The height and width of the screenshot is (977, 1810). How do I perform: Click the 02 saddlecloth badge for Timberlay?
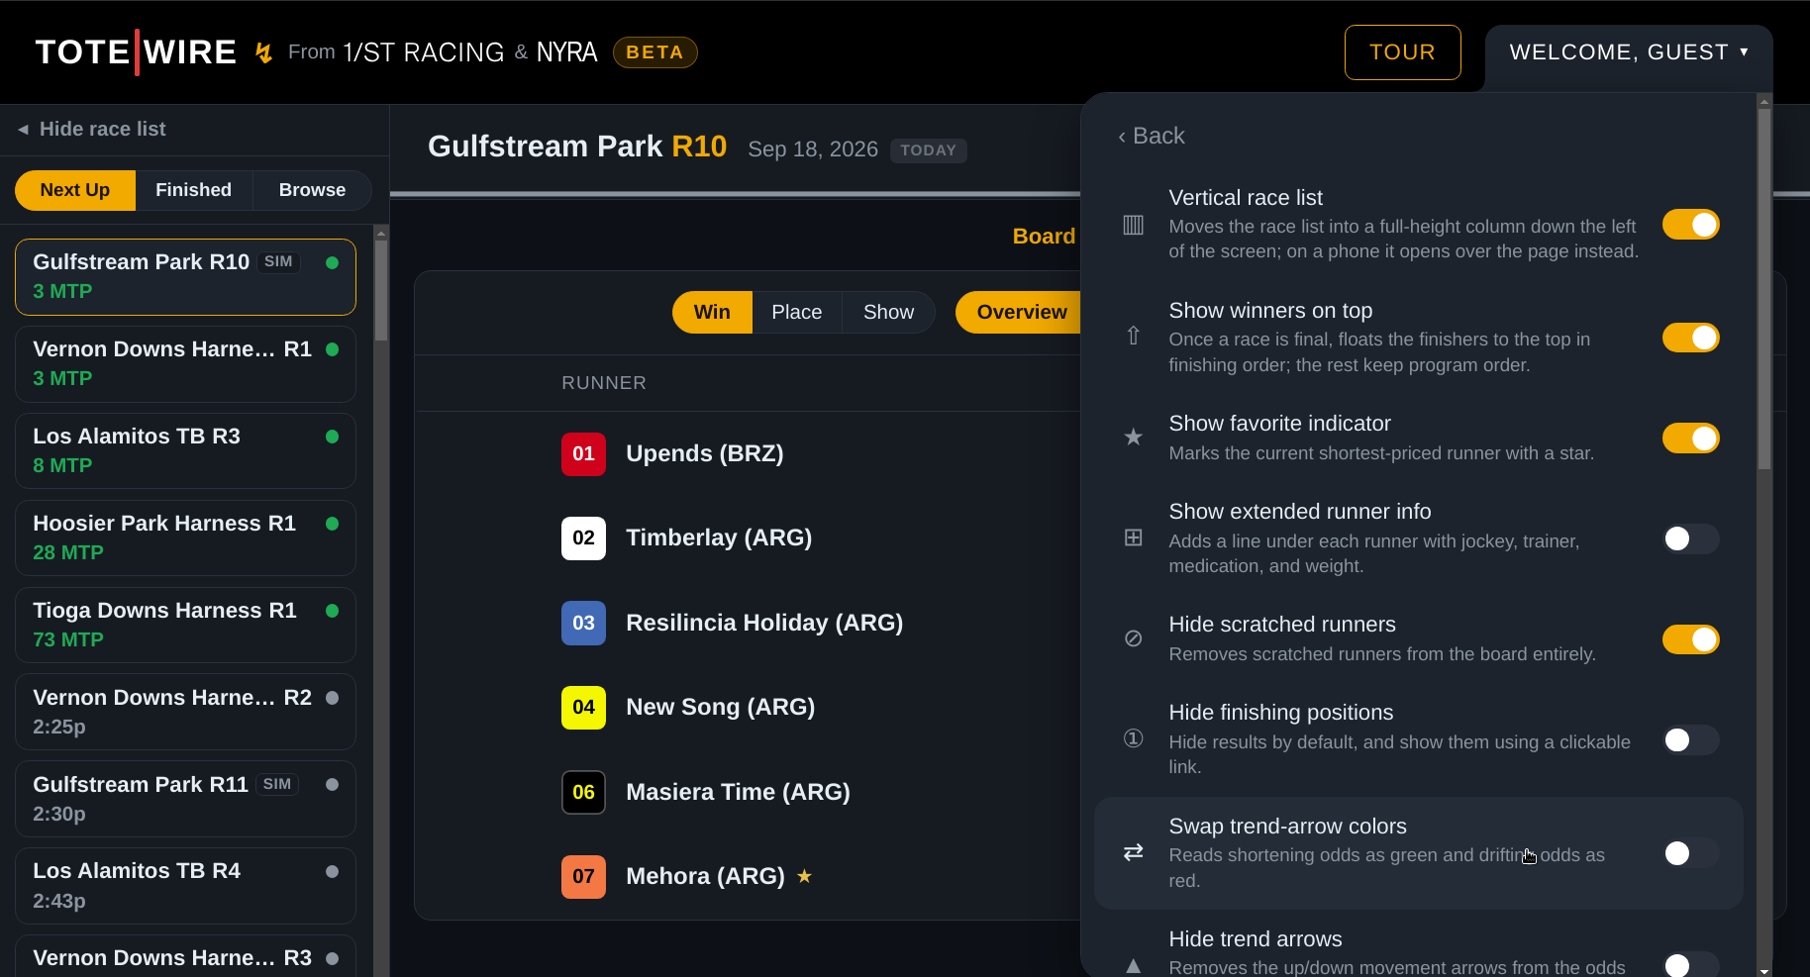[x=583, y=538]
